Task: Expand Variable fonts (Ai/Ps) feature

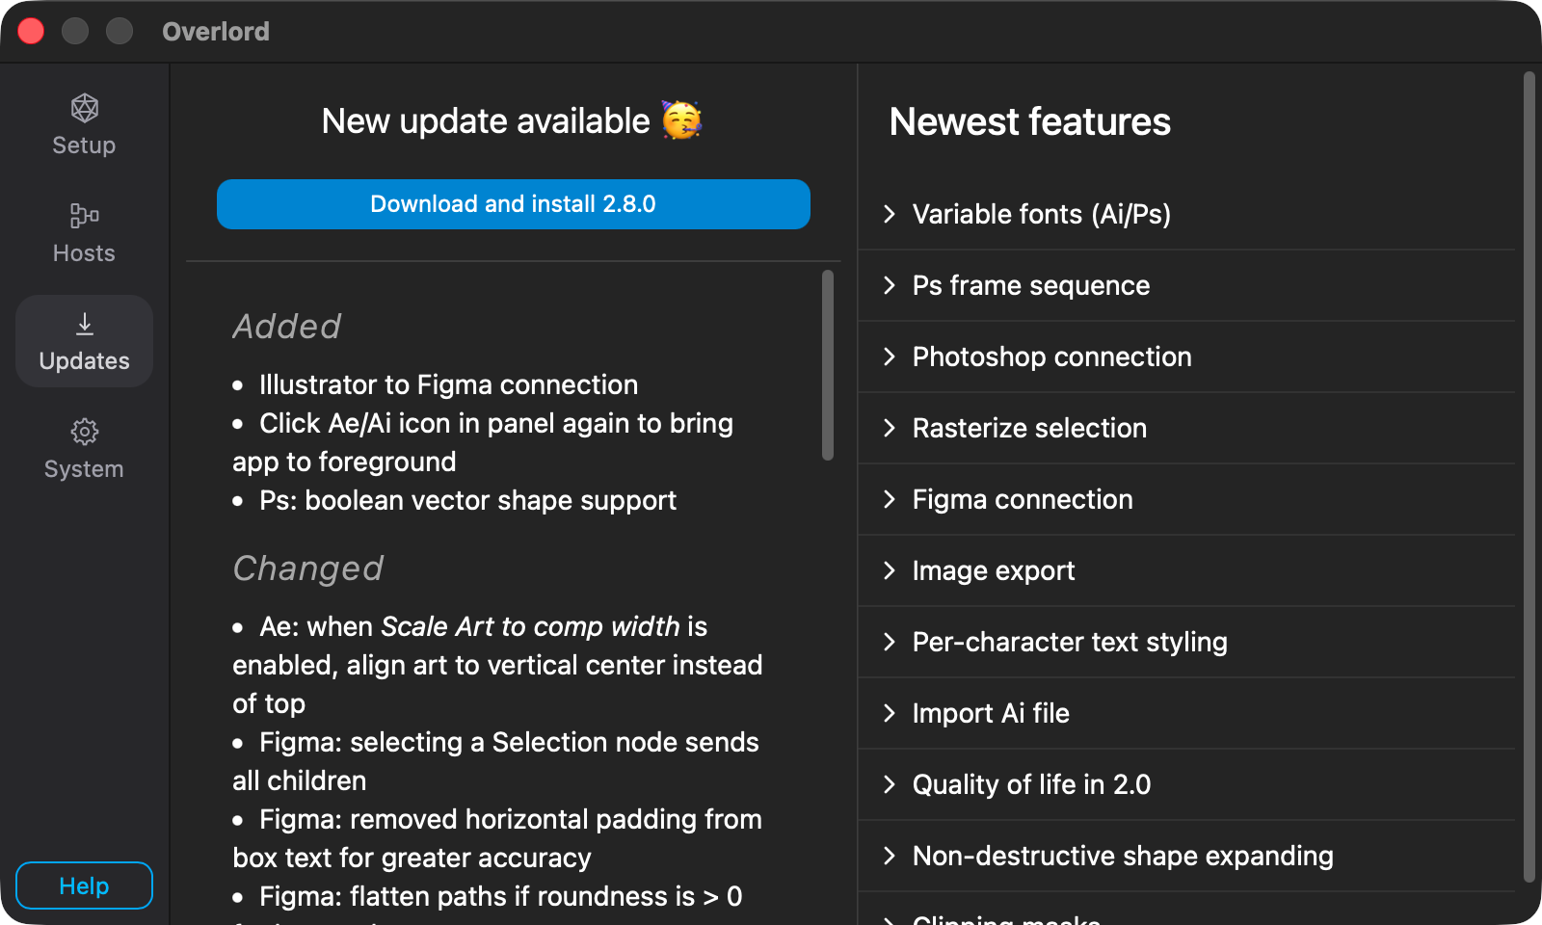Action: pyautogui.click(x=1186, y=214)
